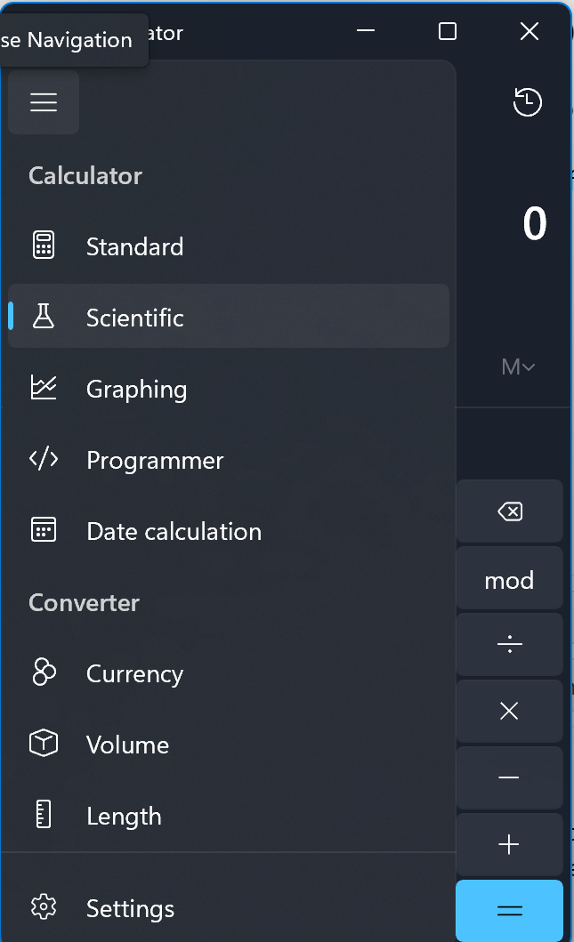Select the Standard calculator icon

click(44, 246)
